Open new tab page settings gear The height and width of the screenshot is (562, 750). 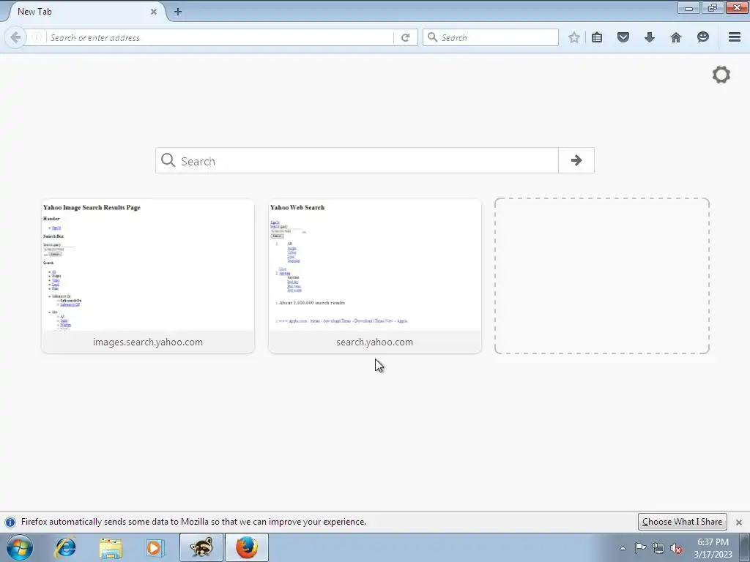721,75
